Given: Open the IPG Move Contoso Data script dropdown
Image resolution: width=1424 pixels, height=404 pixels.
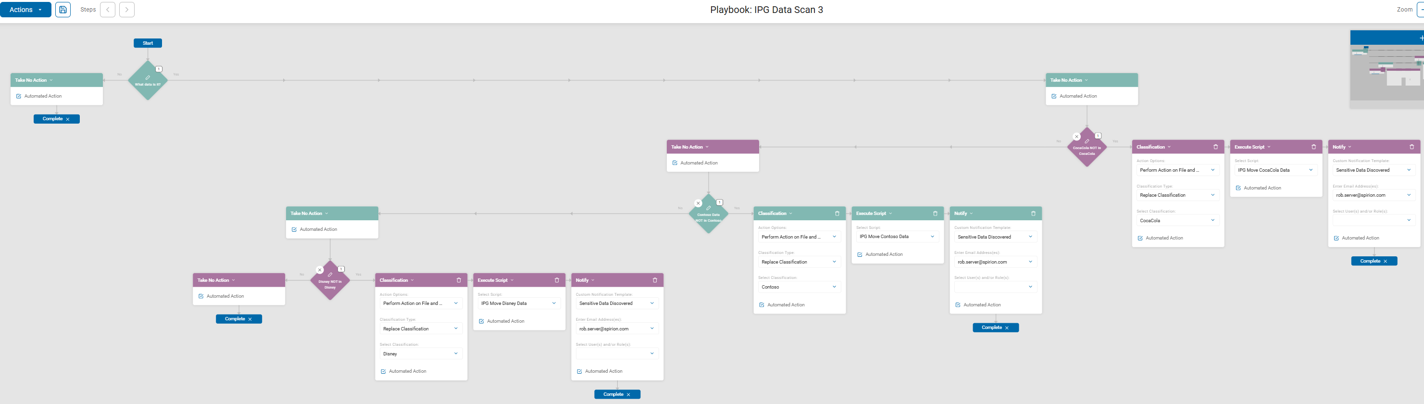Looking at the screenshot, I should (x=897, y=237).
